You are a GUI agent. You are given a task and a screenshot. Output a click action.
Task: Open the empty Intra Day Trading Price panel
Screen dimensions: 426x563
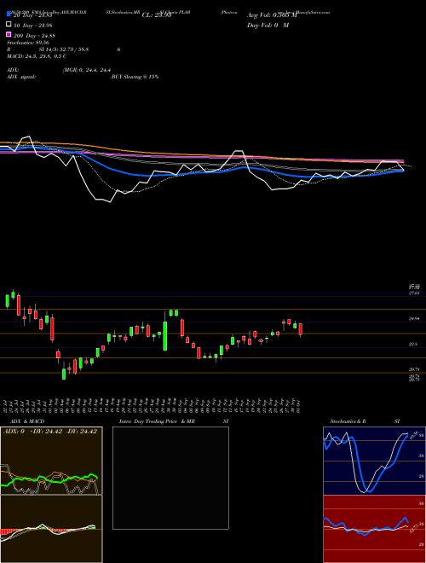(x=170, y=478)
